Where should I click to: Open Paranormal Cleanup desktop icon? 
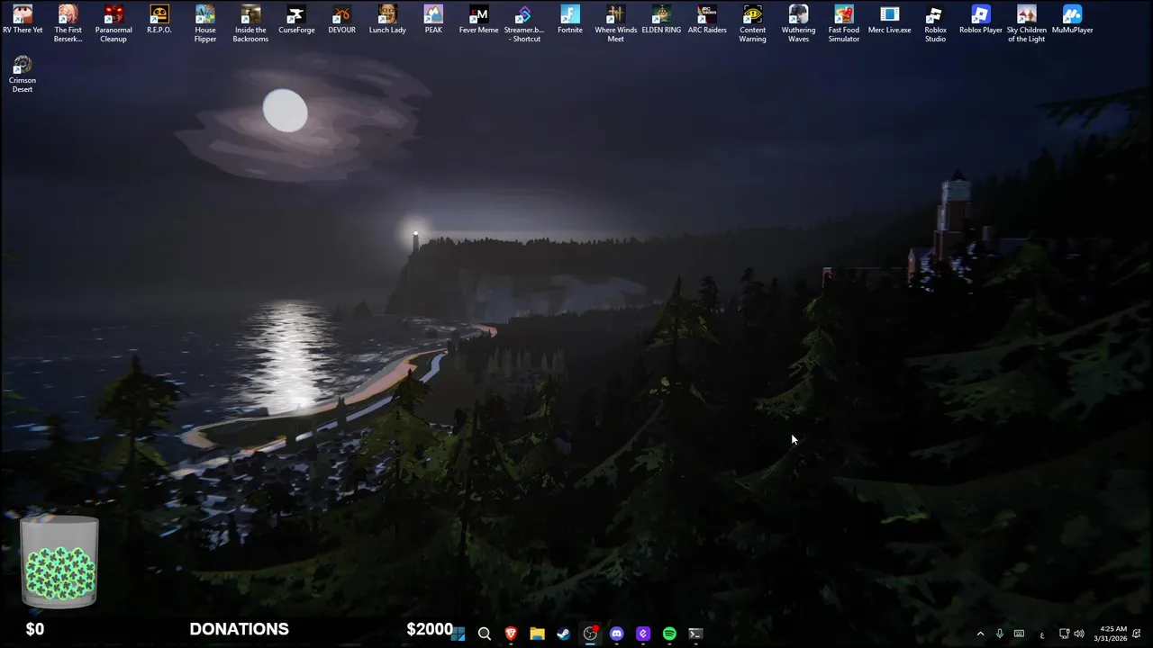pos(113,23)
